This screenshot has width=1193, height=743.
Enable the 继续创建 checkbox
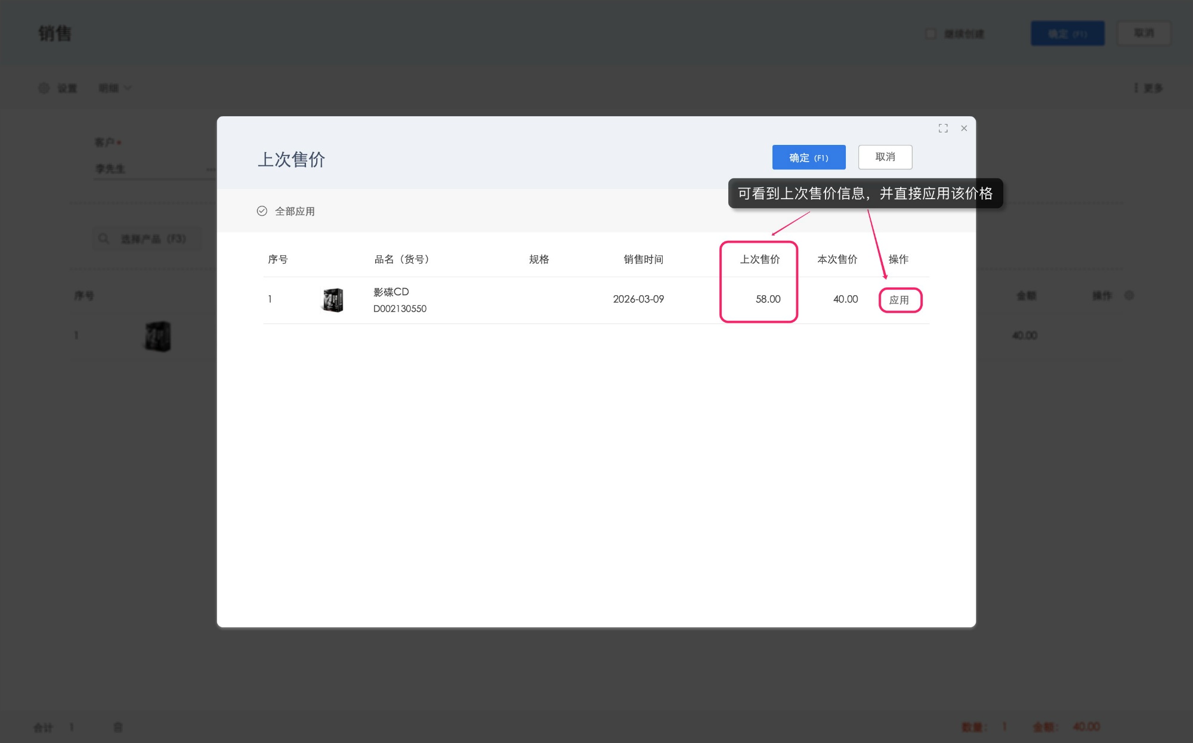[x=931, y=33]
